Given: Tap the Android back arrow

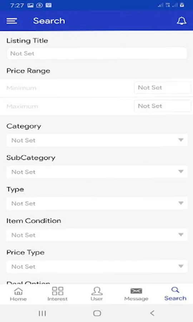Looking at the screenshot, I should coord(152,313).
